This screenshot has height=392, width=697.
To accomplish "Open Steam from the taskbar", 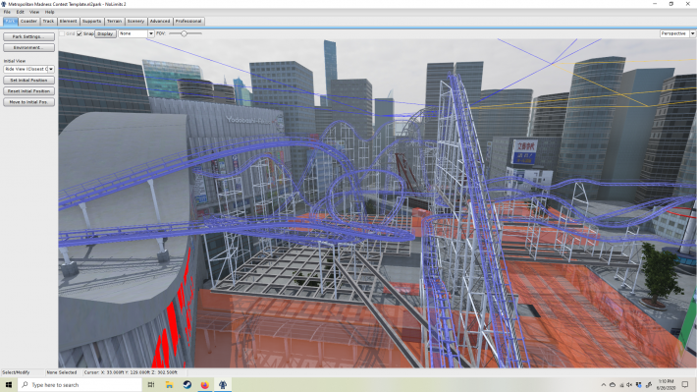I will pos(188,385).
